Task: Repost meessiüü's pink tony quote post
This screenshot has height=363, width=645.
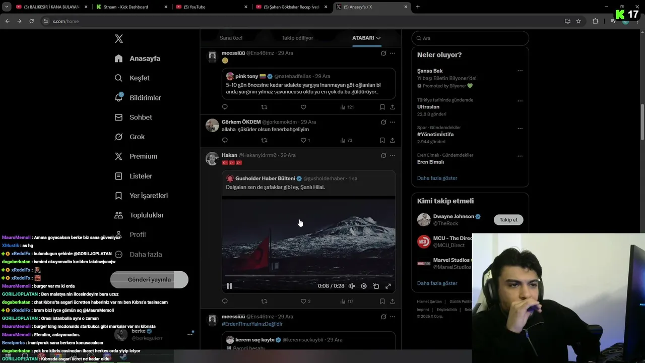Action: pyautogui.click(x=264, y=107)
